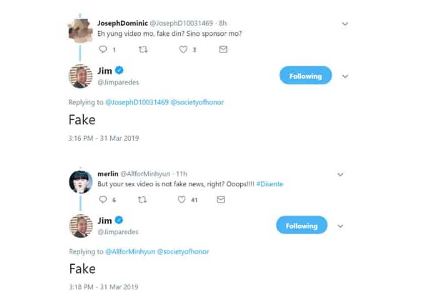The height and width of the screenshot is (297, 422).
Task: Open the #Disente hashtag link
Action: 269,184
